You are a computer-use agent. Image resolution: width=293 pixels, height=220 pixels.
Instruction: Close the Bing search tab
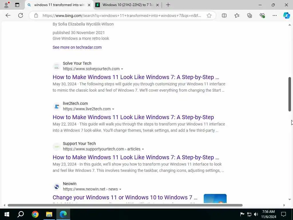coord(89,5)
